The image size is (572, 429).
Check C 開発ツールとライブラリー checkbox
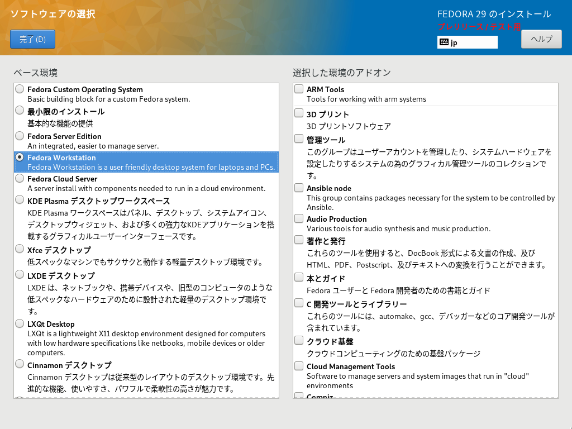[x=299, y=303]
